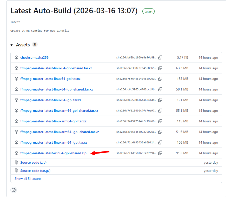Click '14 hours ago' in checksums.sha256 row
The image size is (238, 199).
[208, 57]
